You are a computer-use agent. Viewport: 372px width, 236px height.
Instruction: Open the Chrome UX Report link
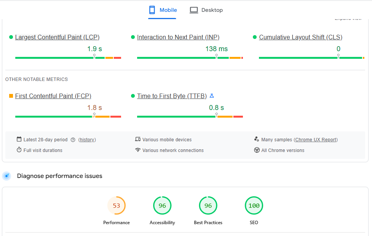[315, 139]
